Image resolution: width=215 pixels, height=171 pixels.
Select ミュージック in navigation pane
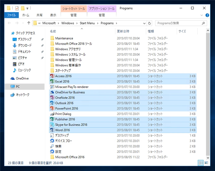pos(24,70)
